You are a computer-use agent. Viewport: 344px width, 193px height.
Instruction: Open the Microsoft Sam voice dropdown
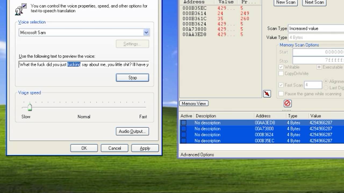coord(146,32)
